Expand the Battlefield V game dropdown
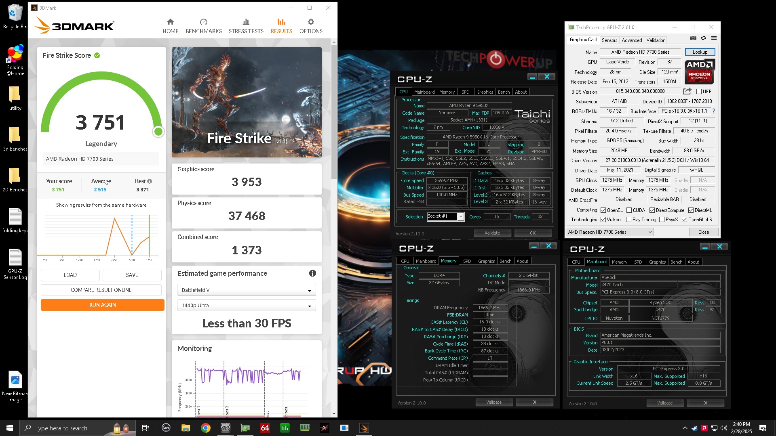The height and width of the screenshot is (436, 776). tap(247, 290)
